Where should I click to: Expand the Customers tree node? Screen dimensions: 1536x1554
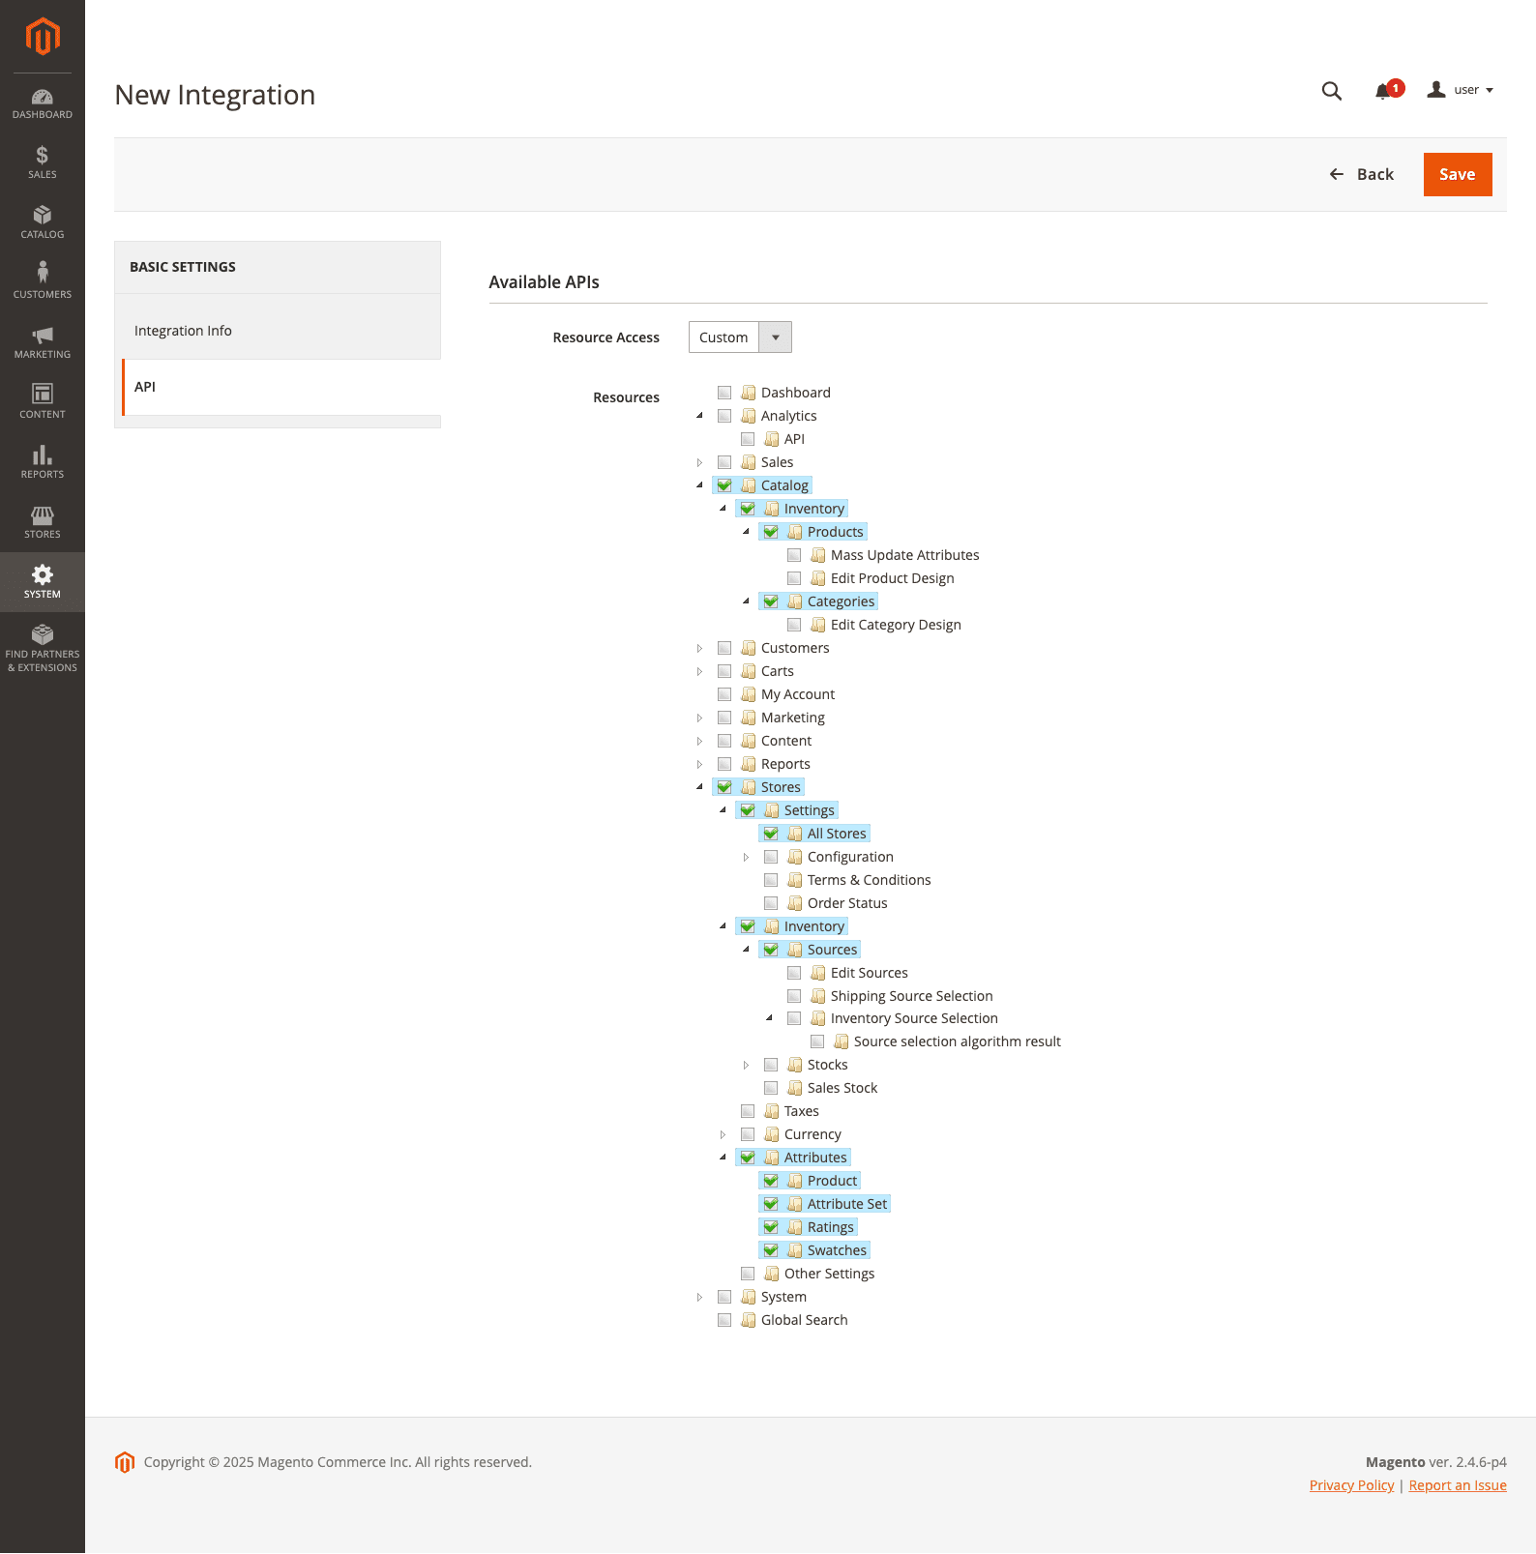(699, 648)
